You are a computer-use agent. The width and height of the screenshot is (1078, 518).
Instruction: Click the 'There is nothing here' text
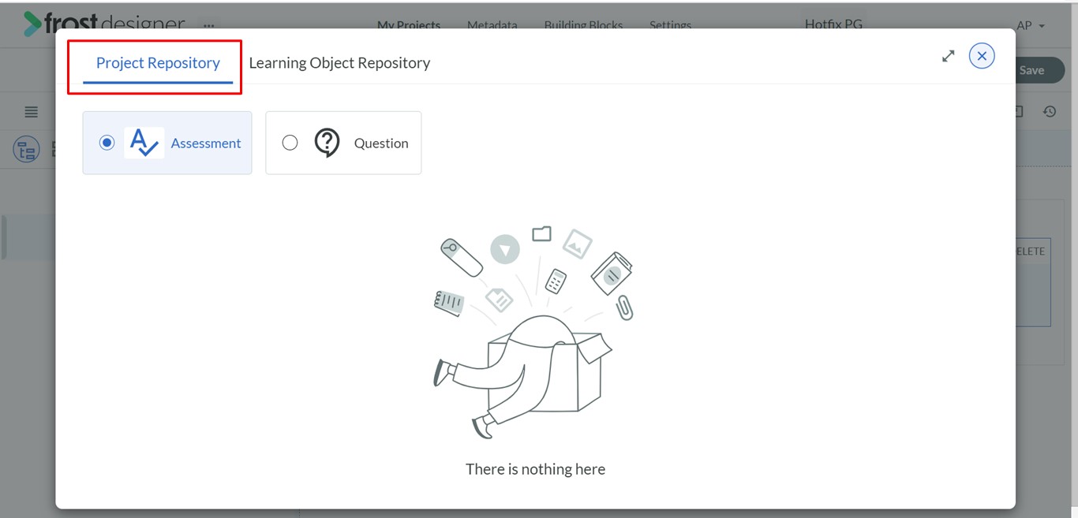tap(535, 469)
